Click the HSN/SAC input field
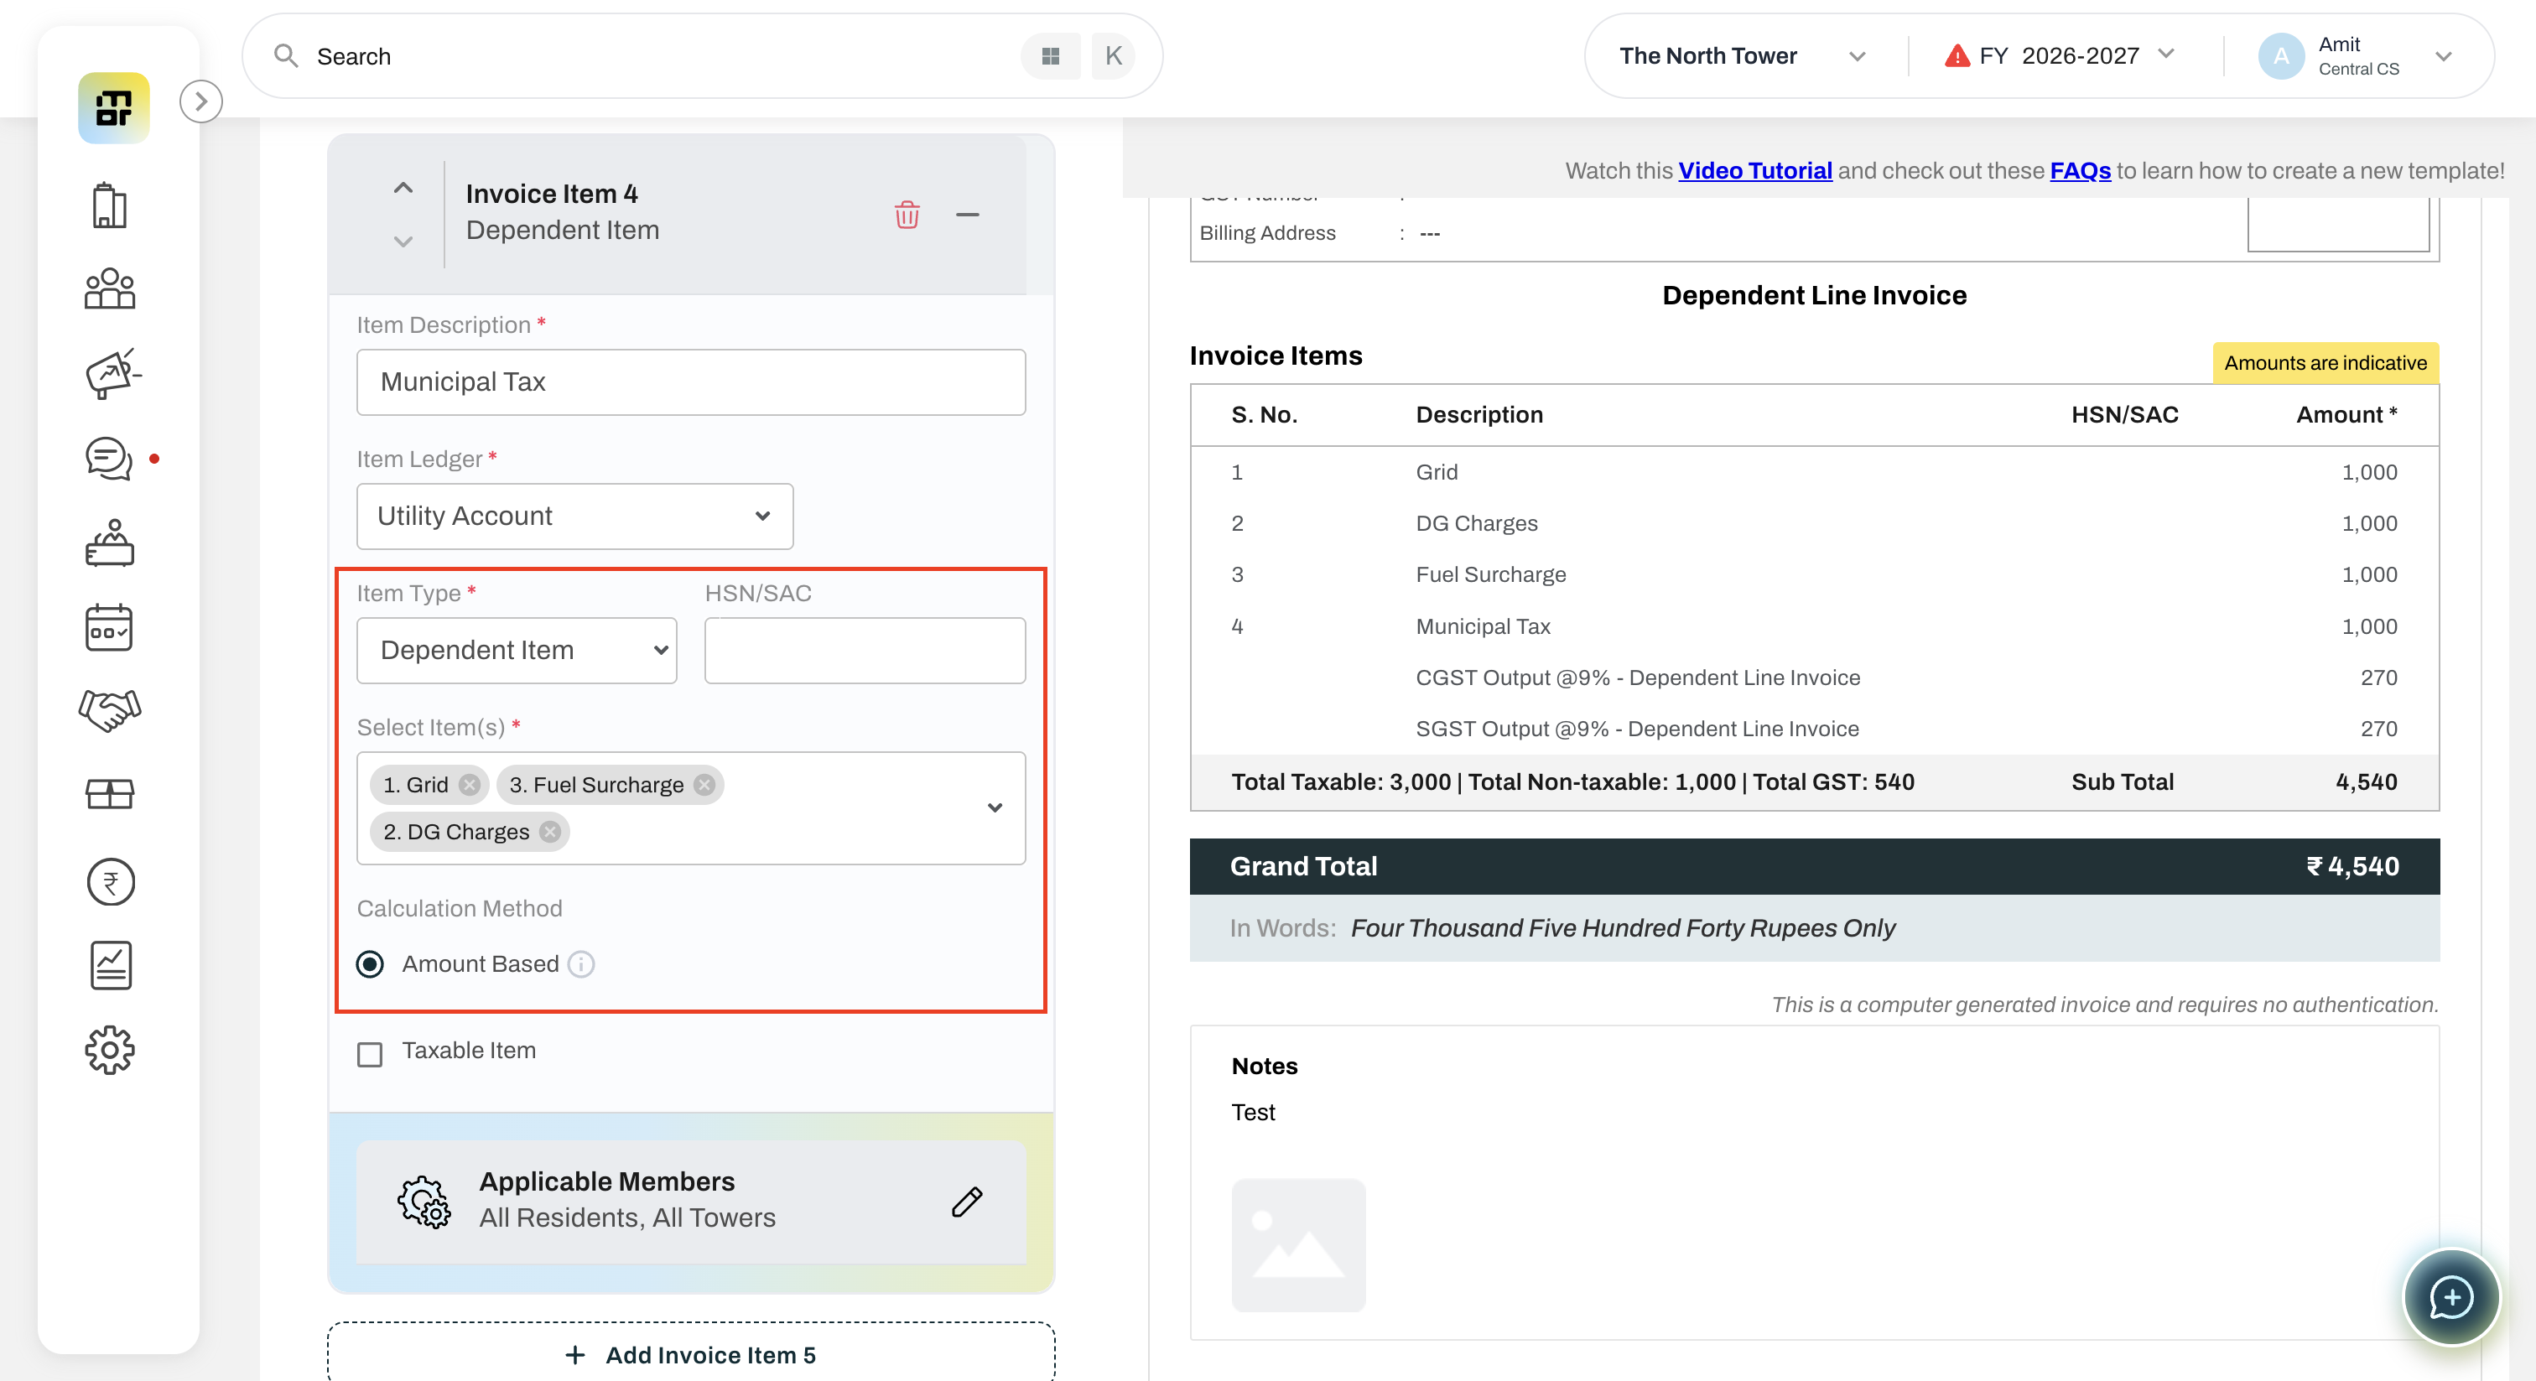2536x1381 pixels. point(865,650)
